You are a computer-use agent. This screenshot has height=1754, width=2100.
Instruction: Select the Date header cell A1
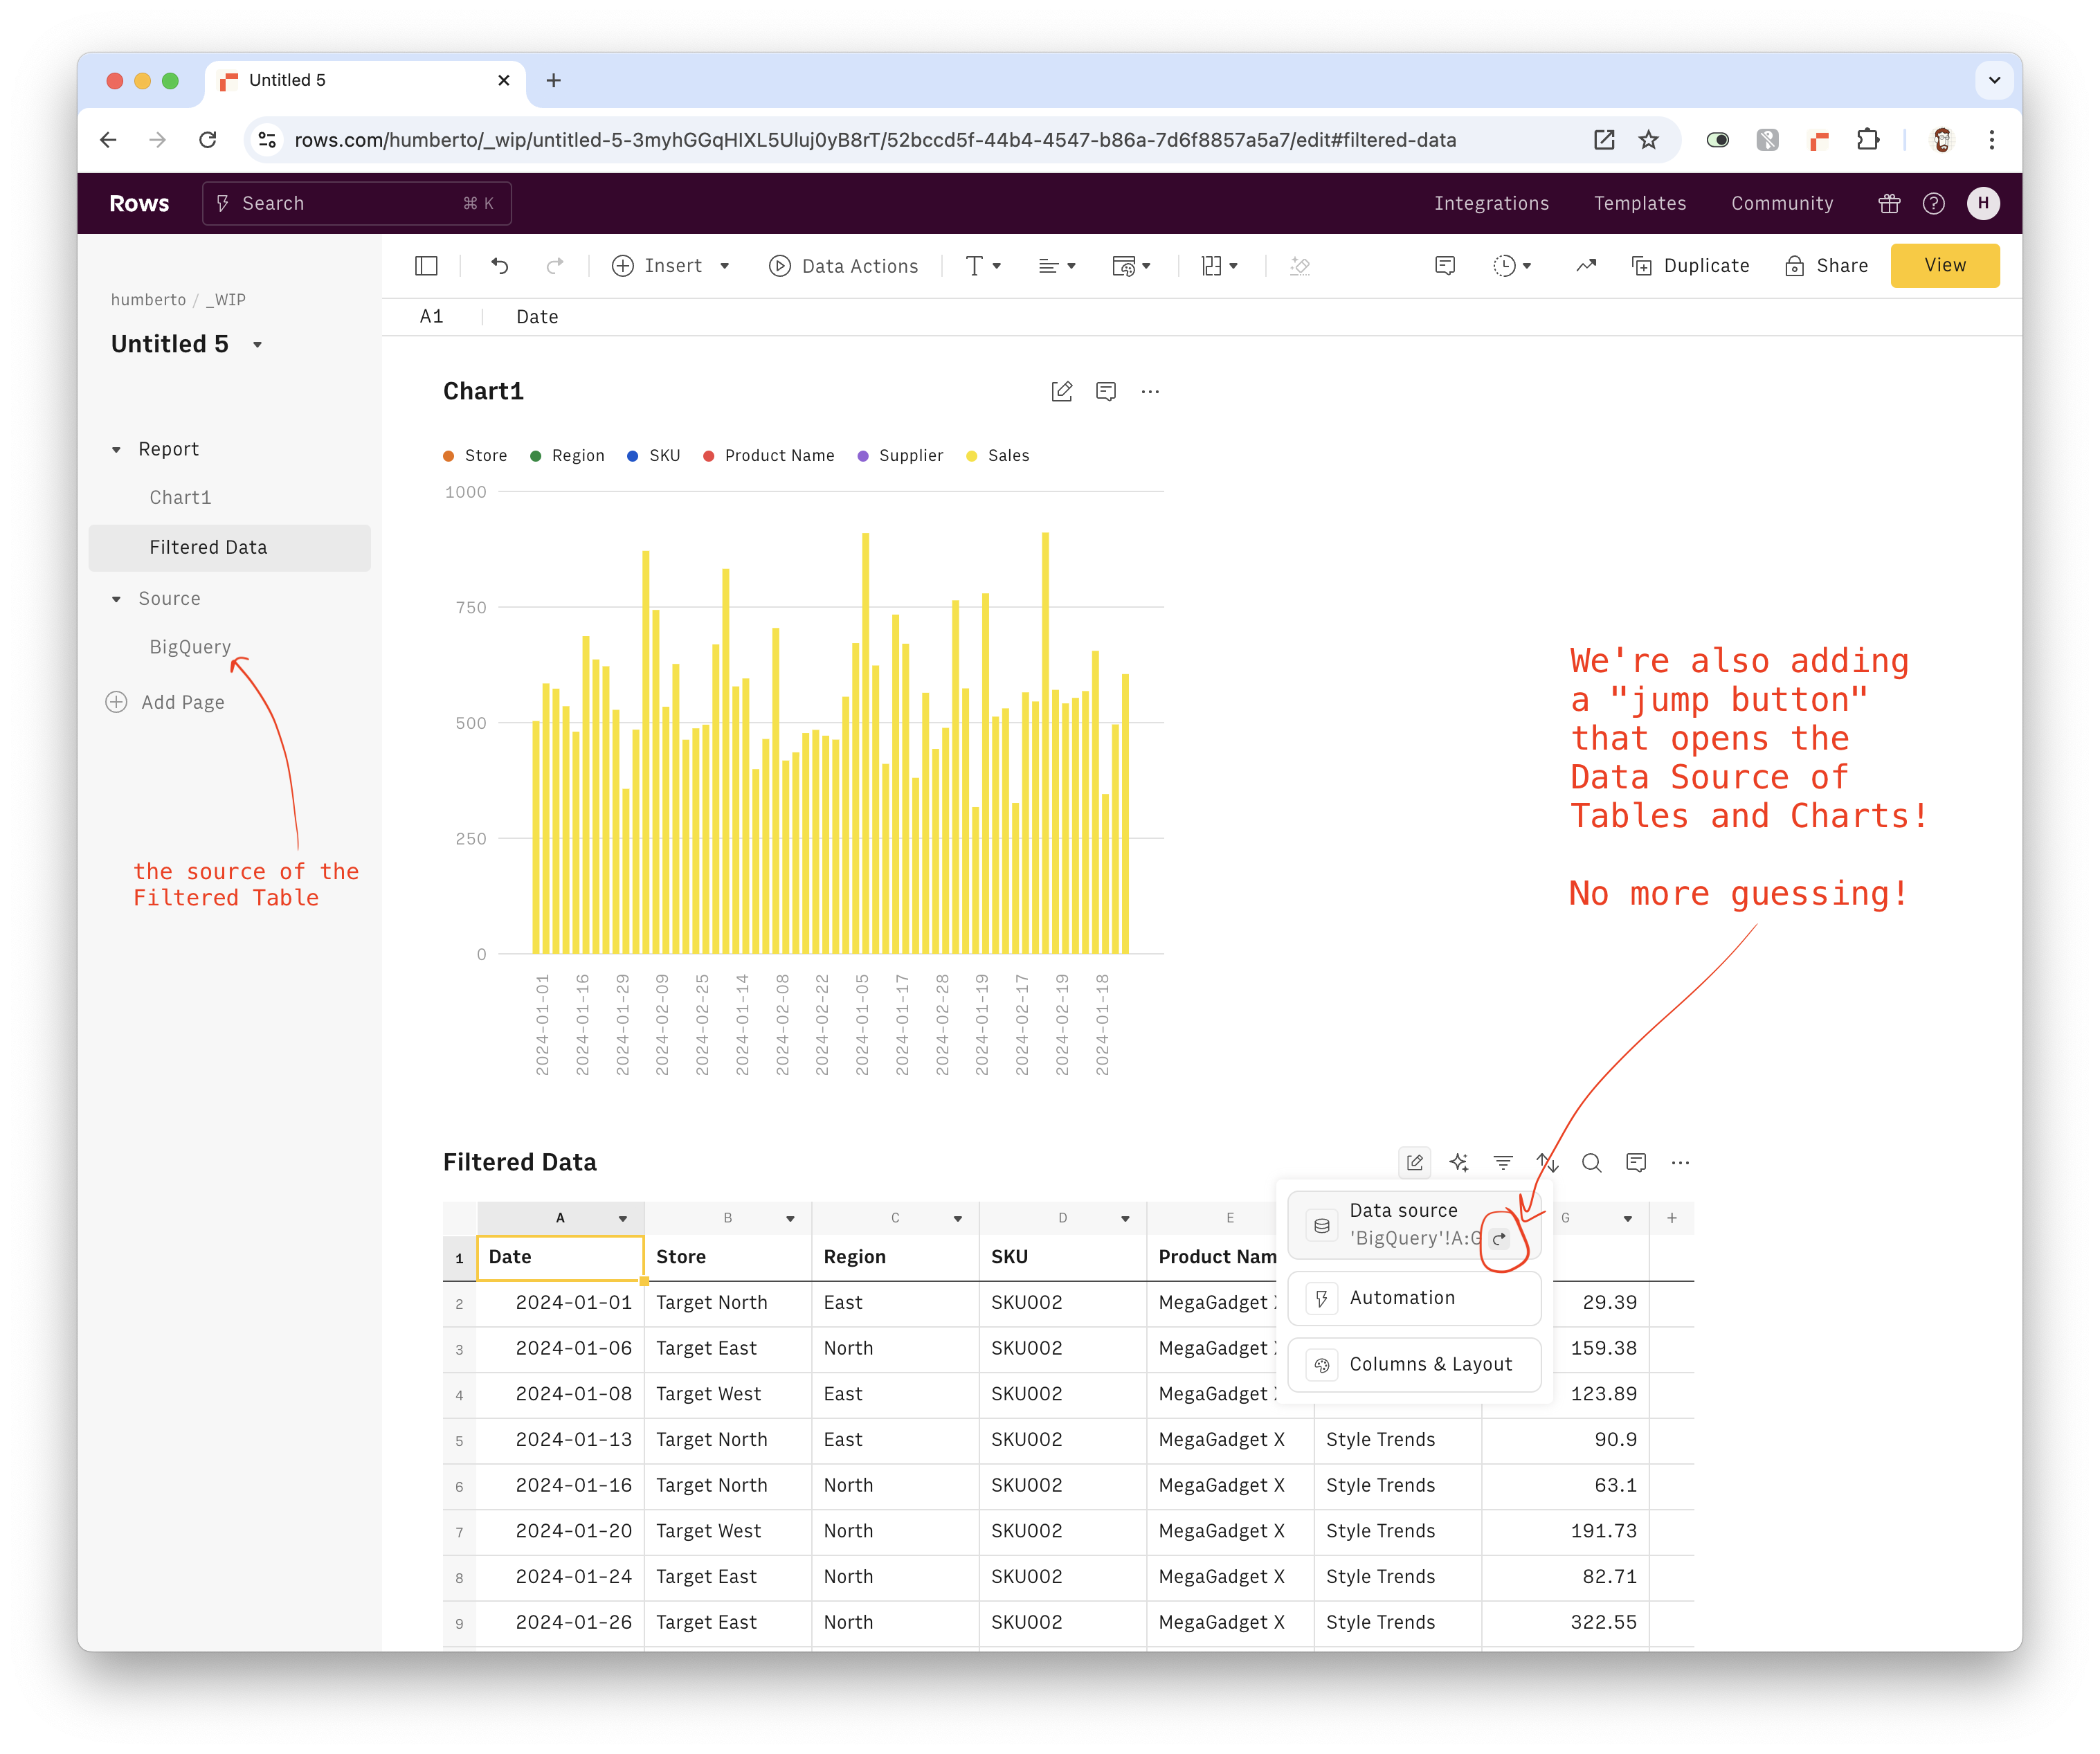tap(560, 1258)
